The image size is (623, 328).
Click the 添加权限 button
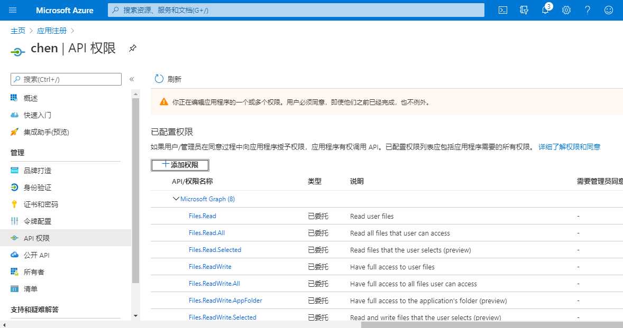click(x=180, y=165)
